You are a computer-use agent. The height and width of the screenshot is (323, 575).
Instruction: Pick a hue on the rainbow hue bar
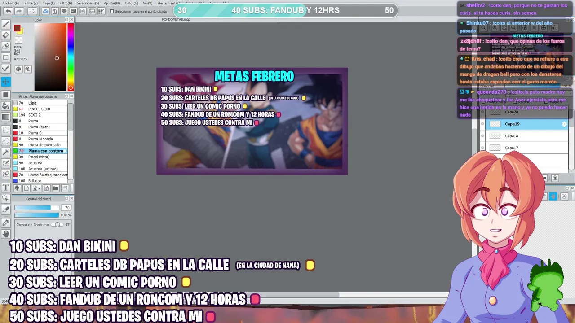click(71, 57)
